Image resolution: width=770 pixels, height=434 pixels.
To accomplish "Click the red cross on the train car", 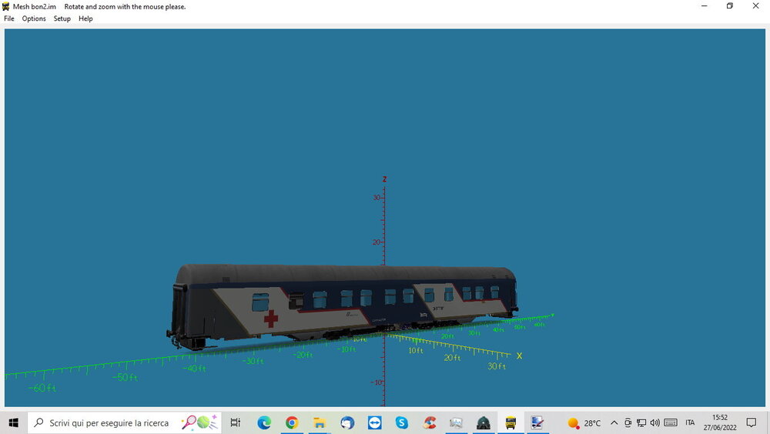I will pos(270,318).
